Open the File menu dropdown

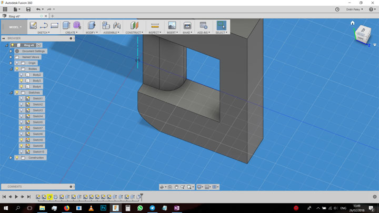[17, 9]
